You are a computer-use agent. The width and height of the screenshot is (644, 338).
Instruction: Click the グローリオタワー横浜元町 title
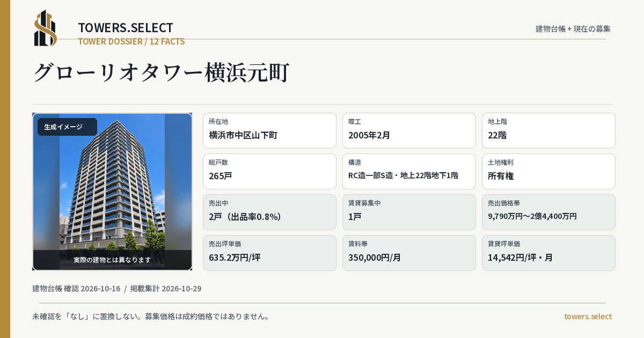(162, 72)
